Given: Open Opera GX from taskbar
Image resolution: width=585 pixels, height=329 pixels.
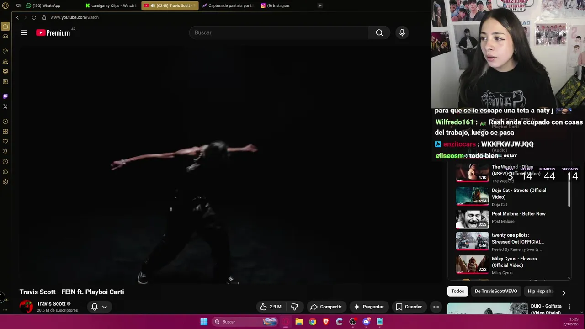Looking at the screenshot, I should pos(286,322).
